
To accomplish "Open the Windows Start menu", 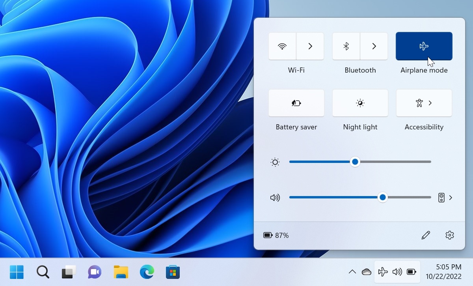I will (x=17, y=272).
